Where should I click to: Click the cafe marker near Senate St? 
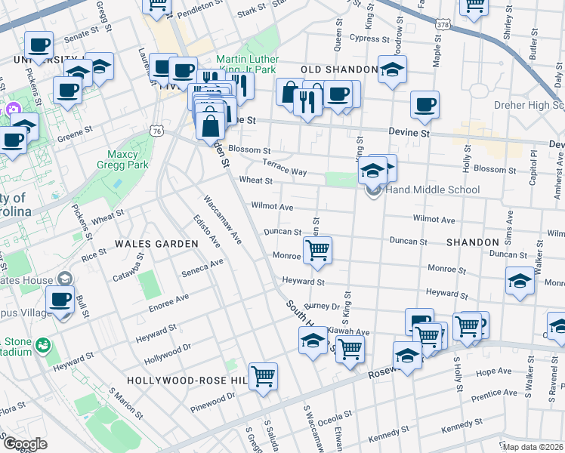(39, 46)
